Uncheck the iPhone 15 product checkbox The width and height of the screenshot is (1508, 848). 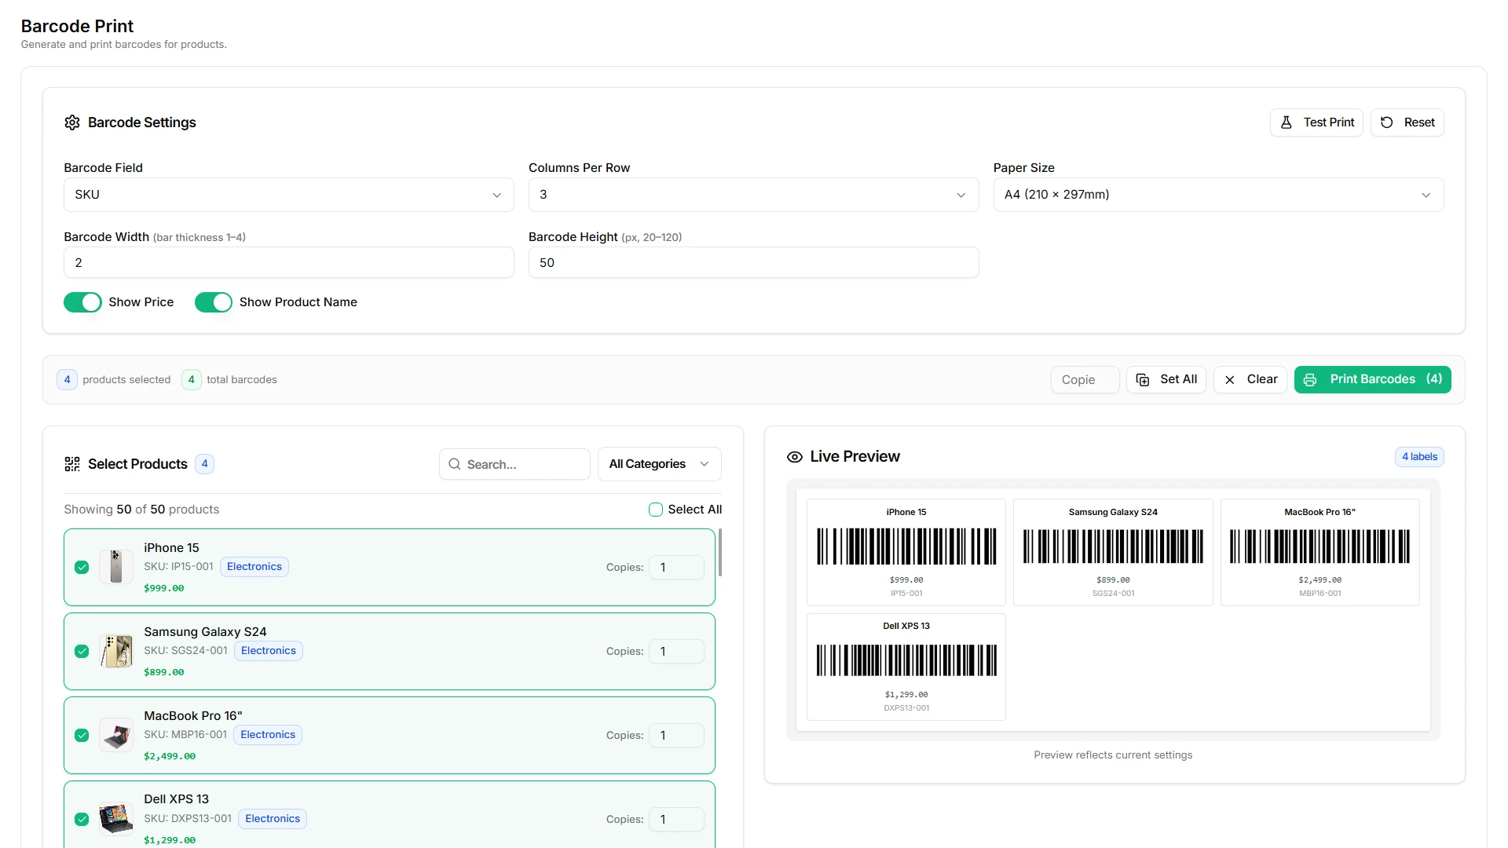pos(82,567)
